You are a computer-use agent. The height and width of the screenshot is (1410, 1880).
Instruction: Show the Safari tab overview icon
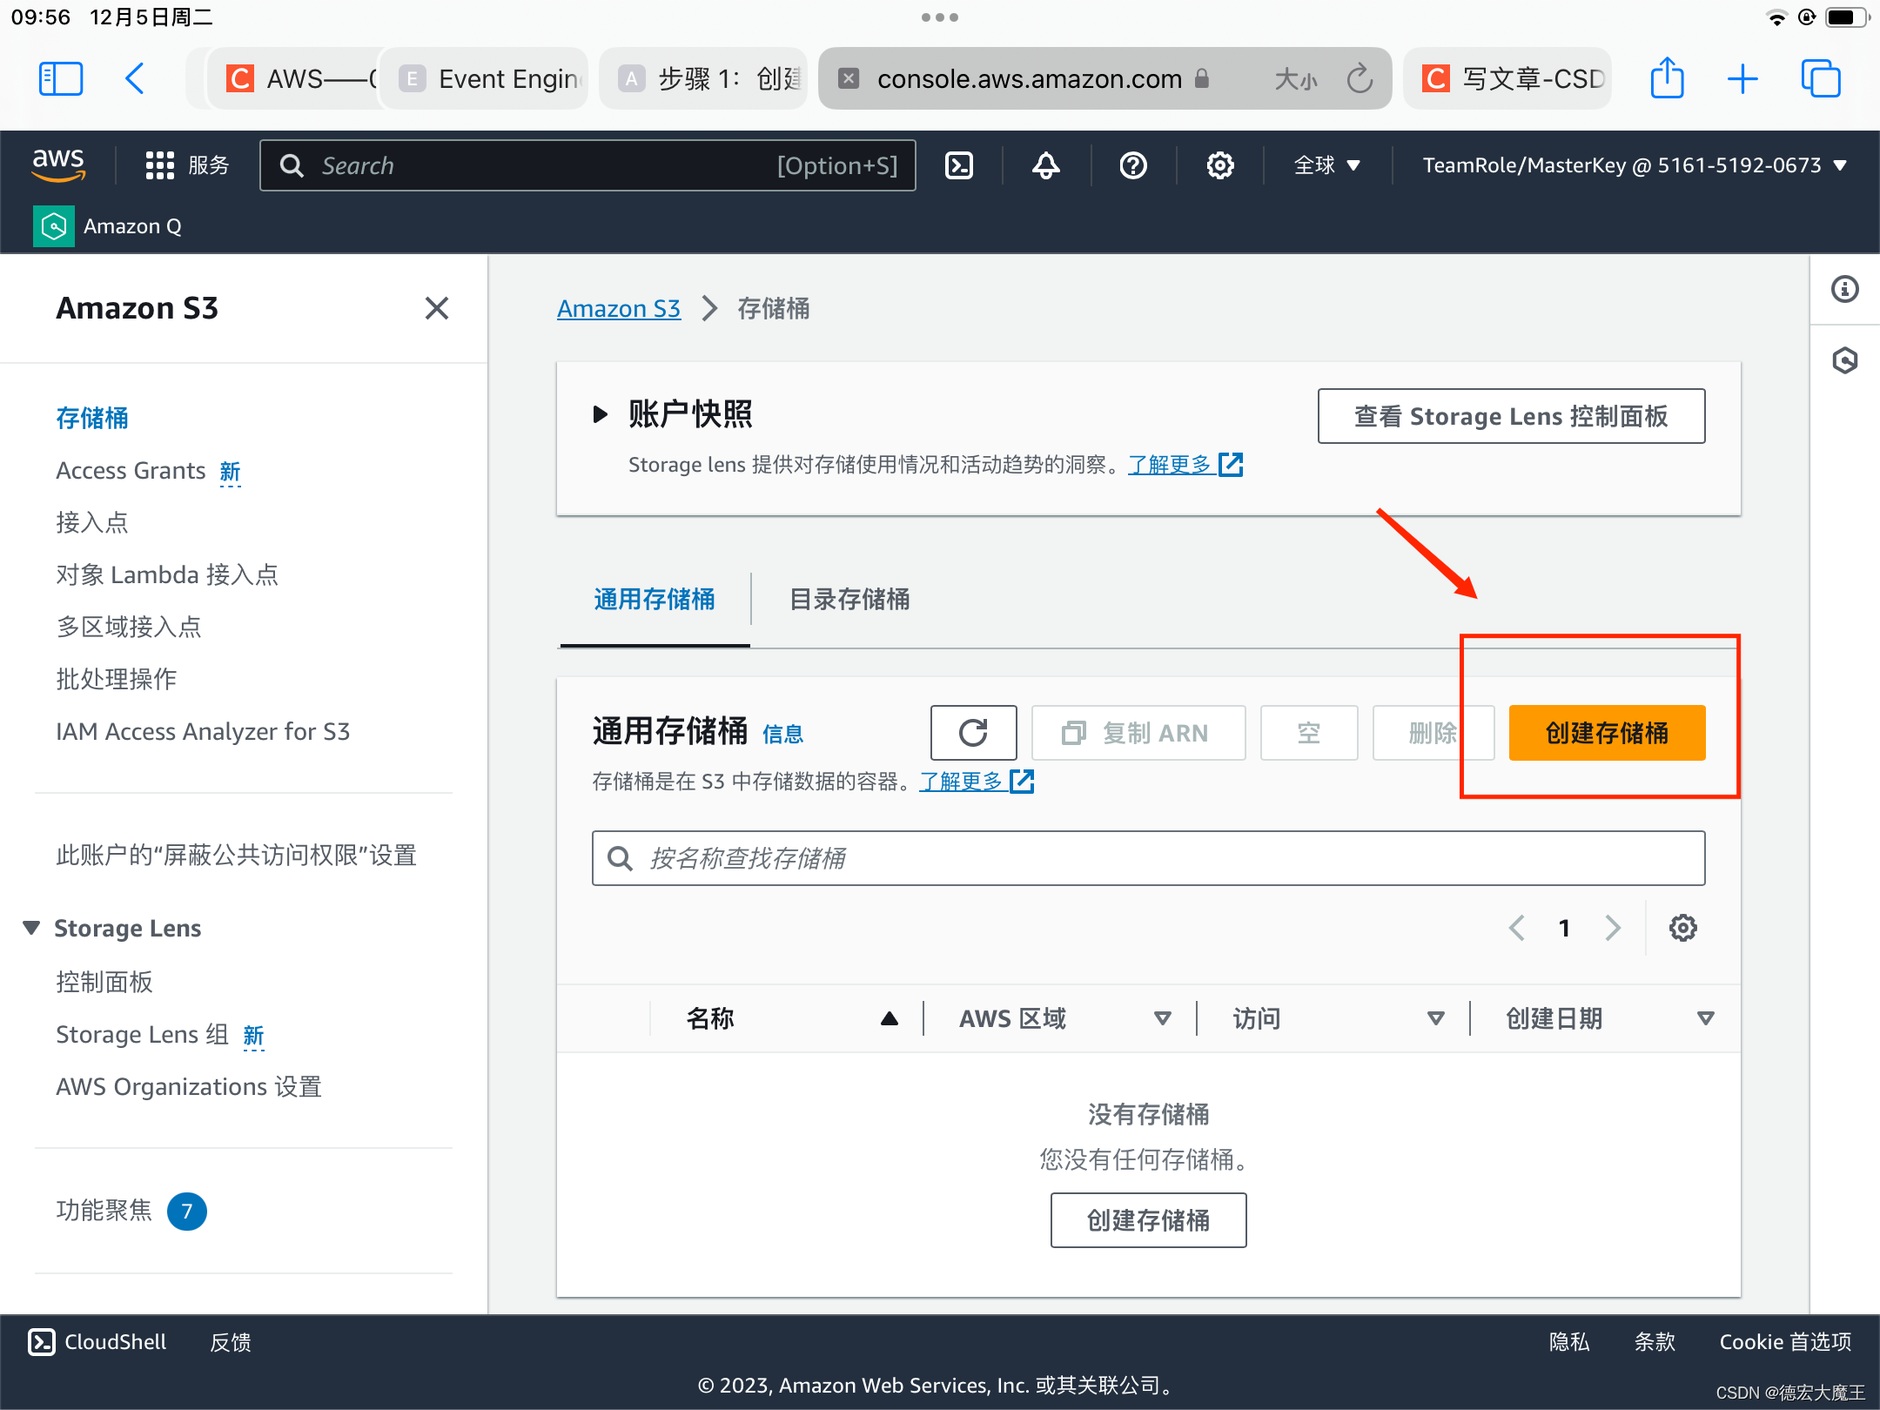point(1821,79)
